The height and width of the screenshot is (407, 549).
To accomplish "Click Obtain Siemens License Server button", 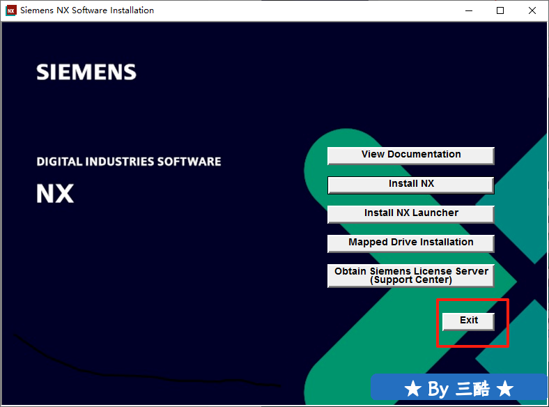I will click(x=410, y=276).
